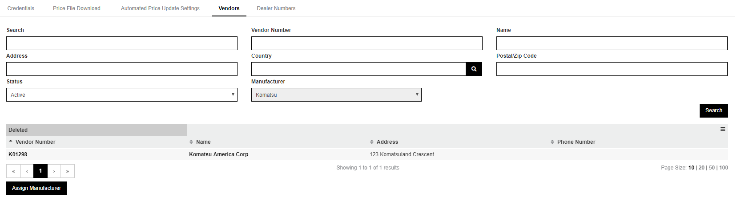Viewport: 737px width, 205px height.
Task: Open Automated Price Update Settings tab
Action: coord(160,8)
